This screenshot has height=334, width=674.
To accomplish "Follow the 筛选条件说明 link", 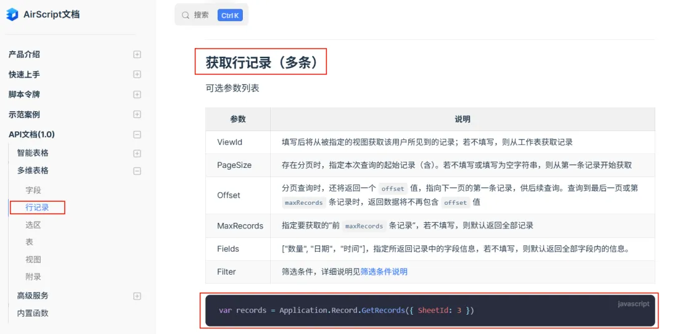I will (x=384, y=272).
